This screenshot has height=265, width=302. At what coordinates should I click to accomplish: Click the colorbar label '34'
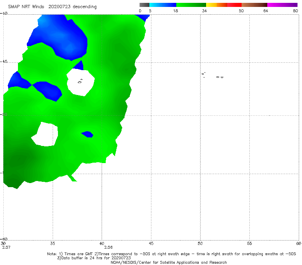point(204,11)
